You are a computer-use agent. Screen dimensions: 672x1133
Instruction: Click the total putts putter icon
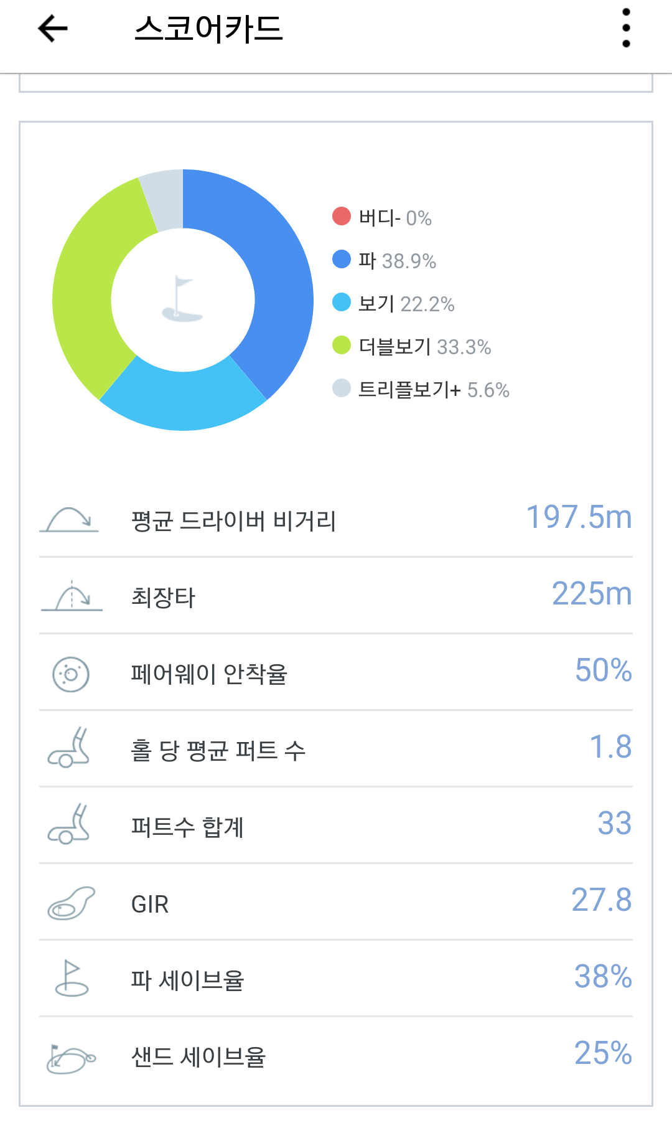(x=70, y=825)
